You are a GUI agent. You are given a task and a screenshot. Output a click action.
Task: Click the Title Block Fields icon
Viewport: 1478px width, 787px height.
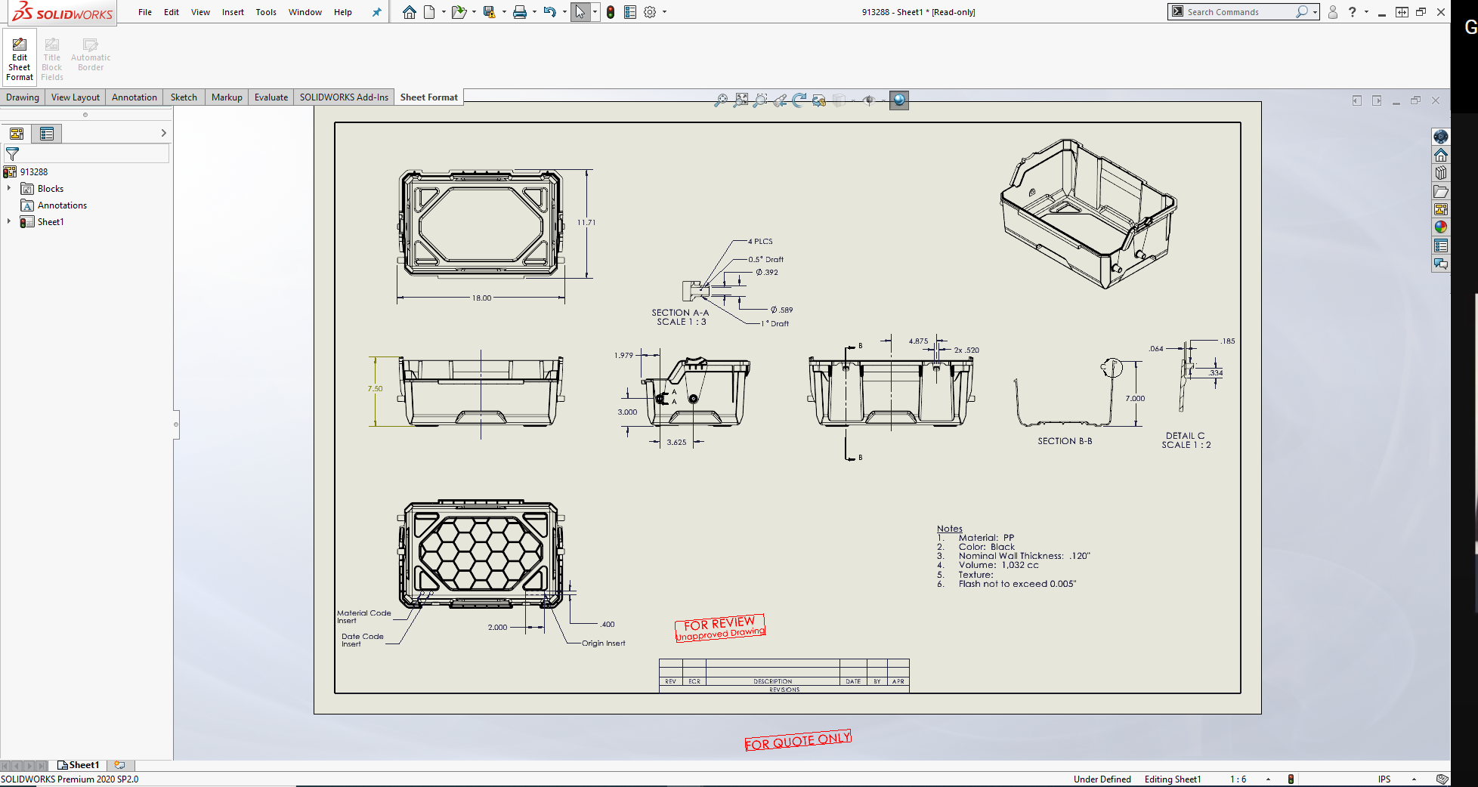point(52,45)
